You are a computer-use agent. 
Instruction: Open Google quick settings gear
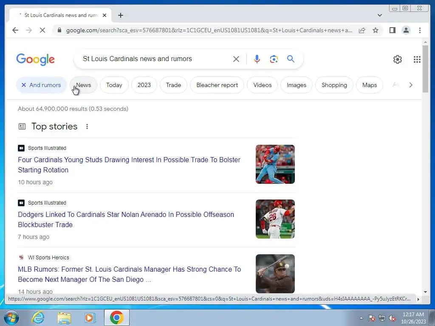397,59
